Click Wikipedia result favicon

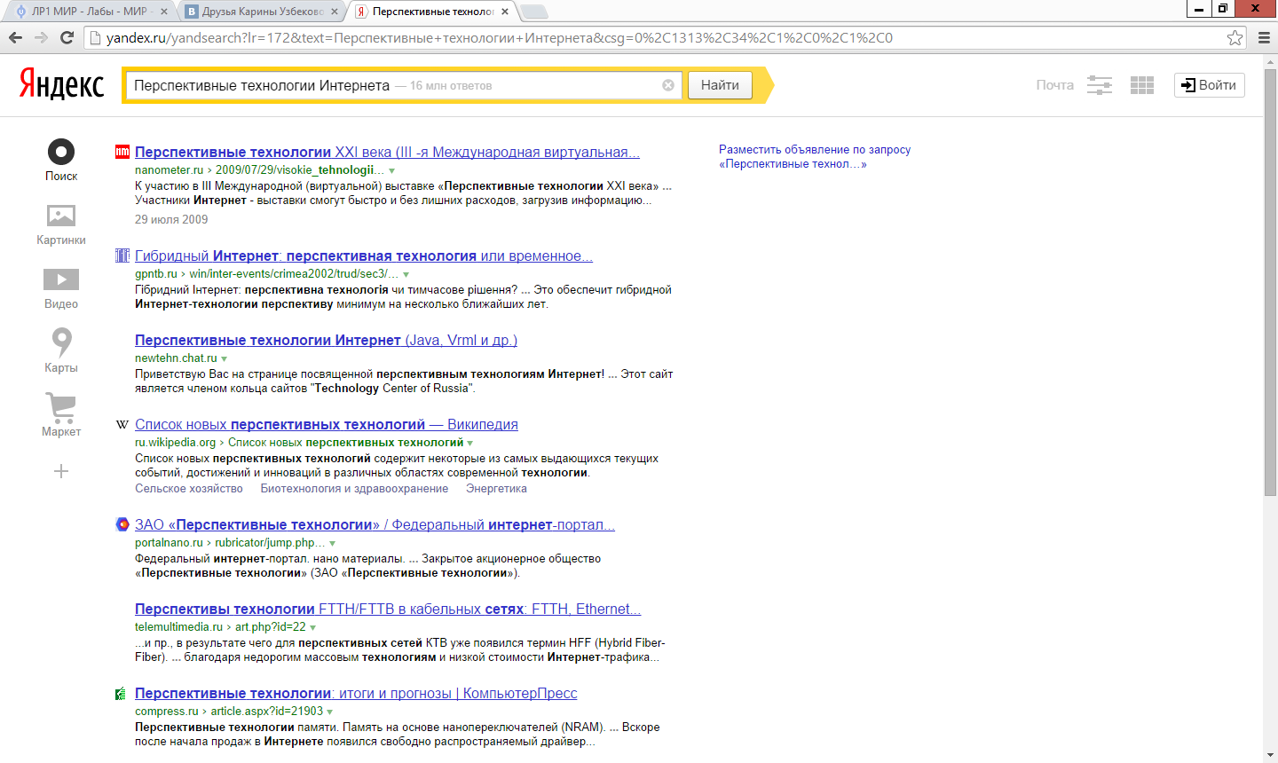pyautogui.click(x=122, y=424)
